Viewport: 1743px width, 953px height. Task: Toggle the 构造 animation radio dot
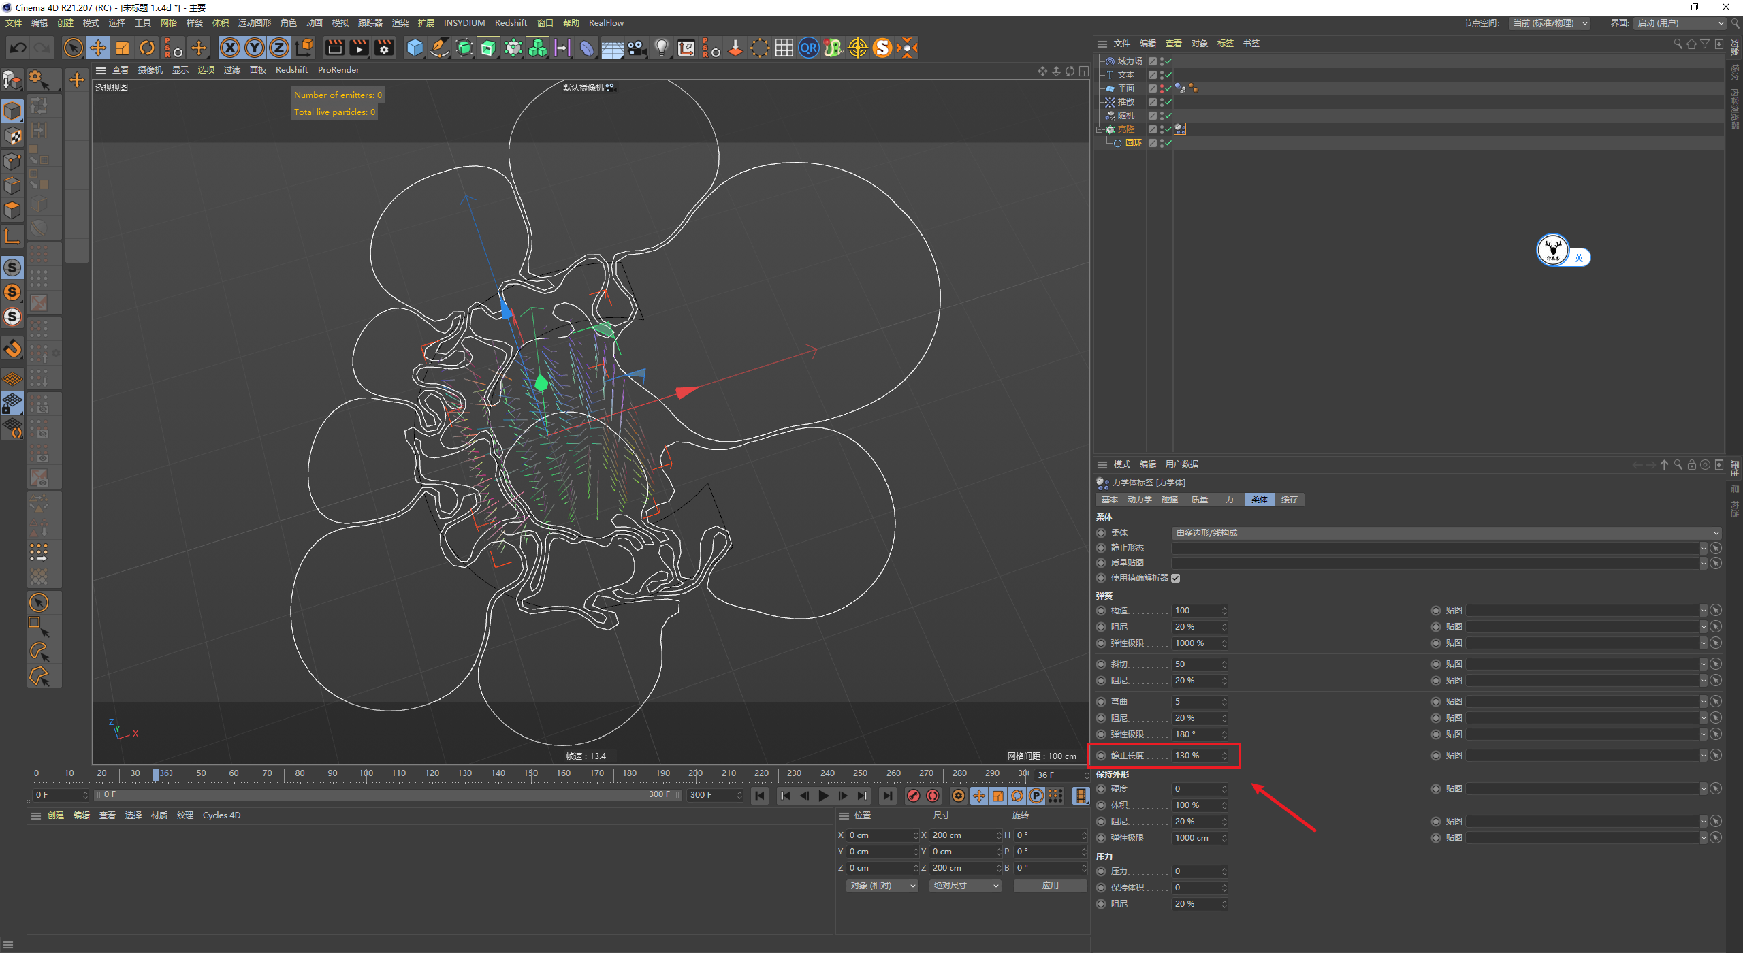(1101, 611)
